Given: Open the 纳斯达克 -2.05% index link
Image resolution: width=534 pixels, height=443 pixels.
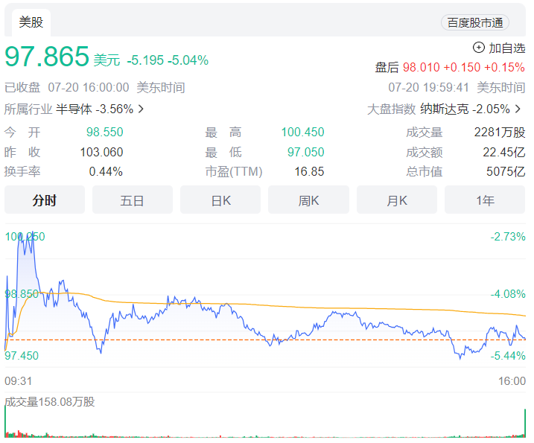Looking at the screenshot, I should [x=465, y=109].
